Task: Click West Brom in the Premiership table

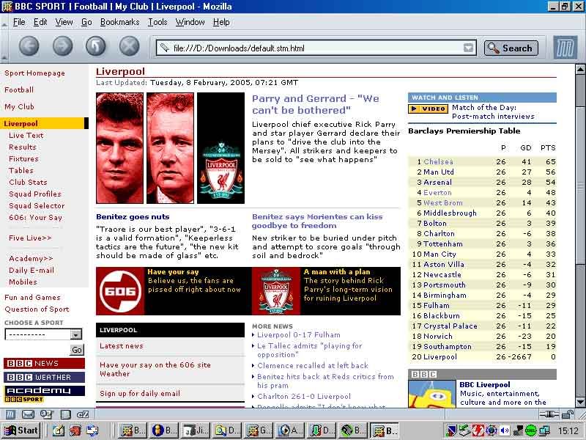Action: pos(443,203)
